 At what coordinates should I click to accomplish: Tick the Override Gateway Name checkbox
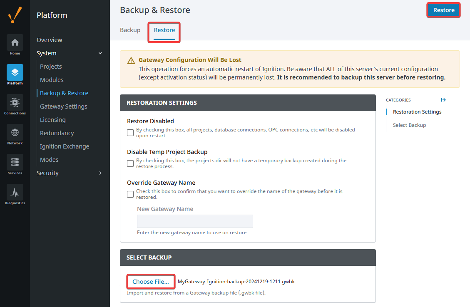pos(130,194)
